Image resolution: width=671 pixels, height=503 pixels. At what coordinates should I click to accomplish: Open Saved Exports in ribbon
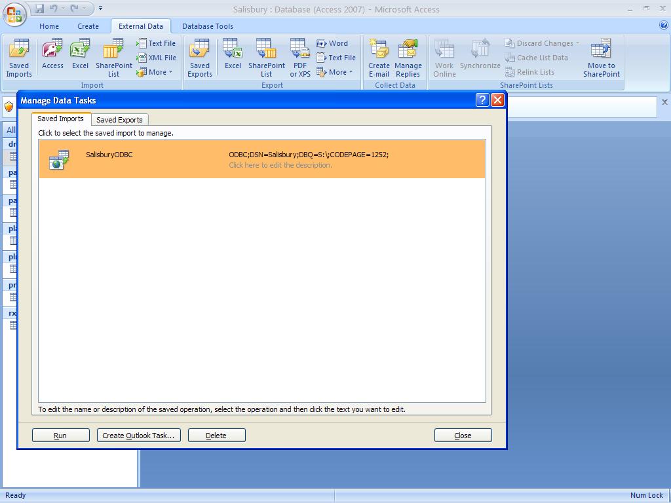coord(199,58)
